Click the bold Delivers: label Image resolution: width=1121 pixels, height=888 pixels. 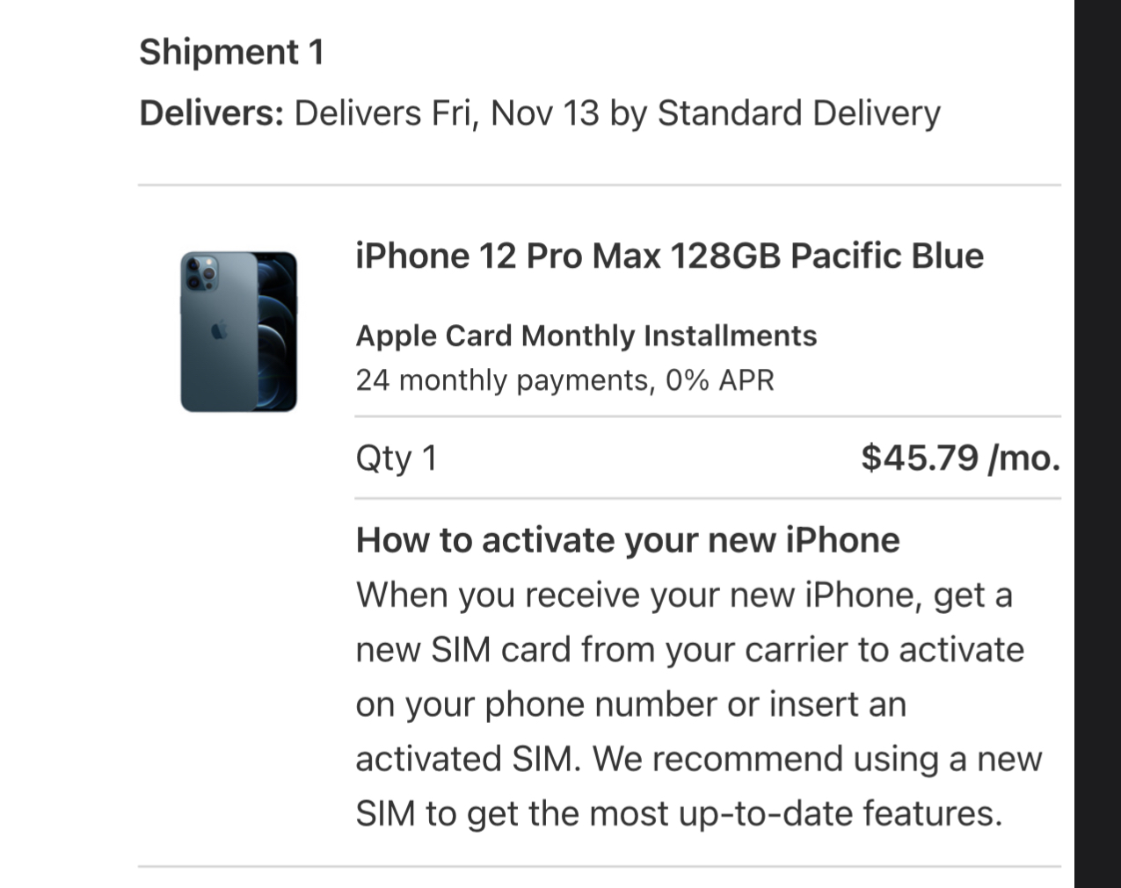212,114
